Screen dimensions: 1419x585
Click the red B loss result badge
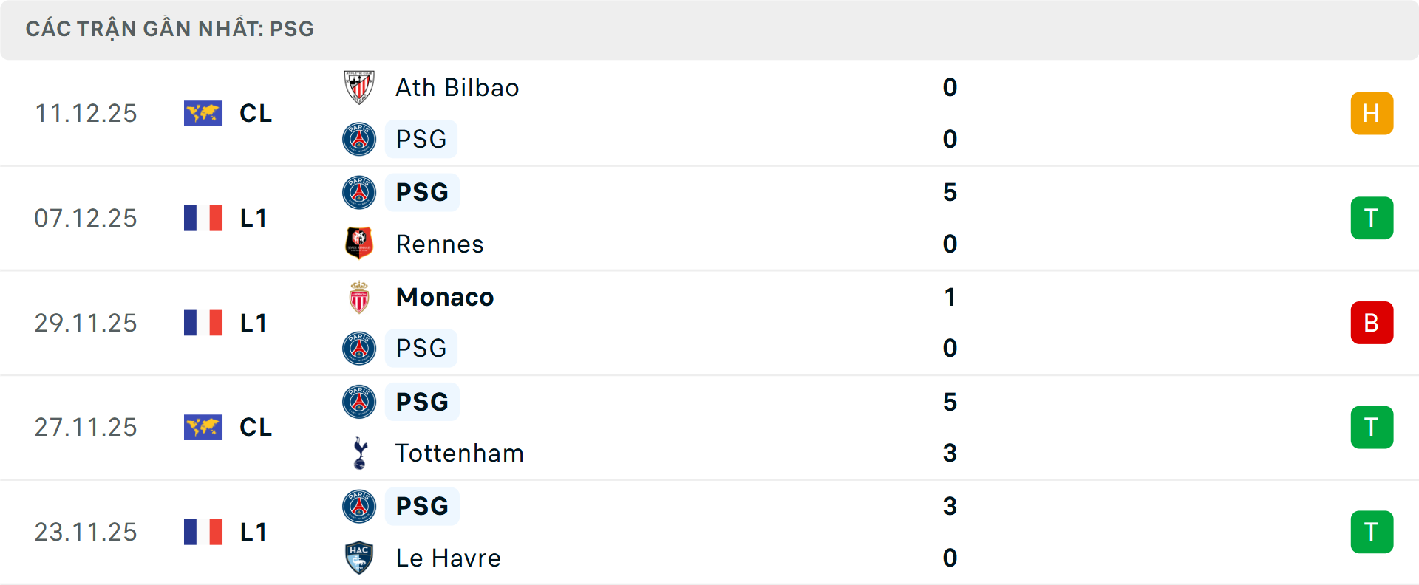pyautogui.click(x=1372, y=323)
